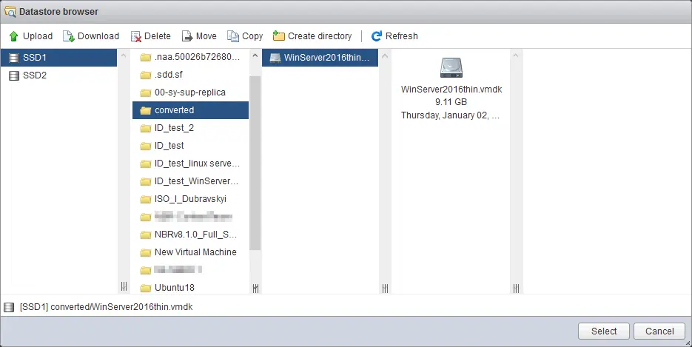Image resolution: width=692 pixels, height=347 pixels.
Task: Click the ID_test_linux server folder icon
Action: pyautogui.click(x=145, y=164)
